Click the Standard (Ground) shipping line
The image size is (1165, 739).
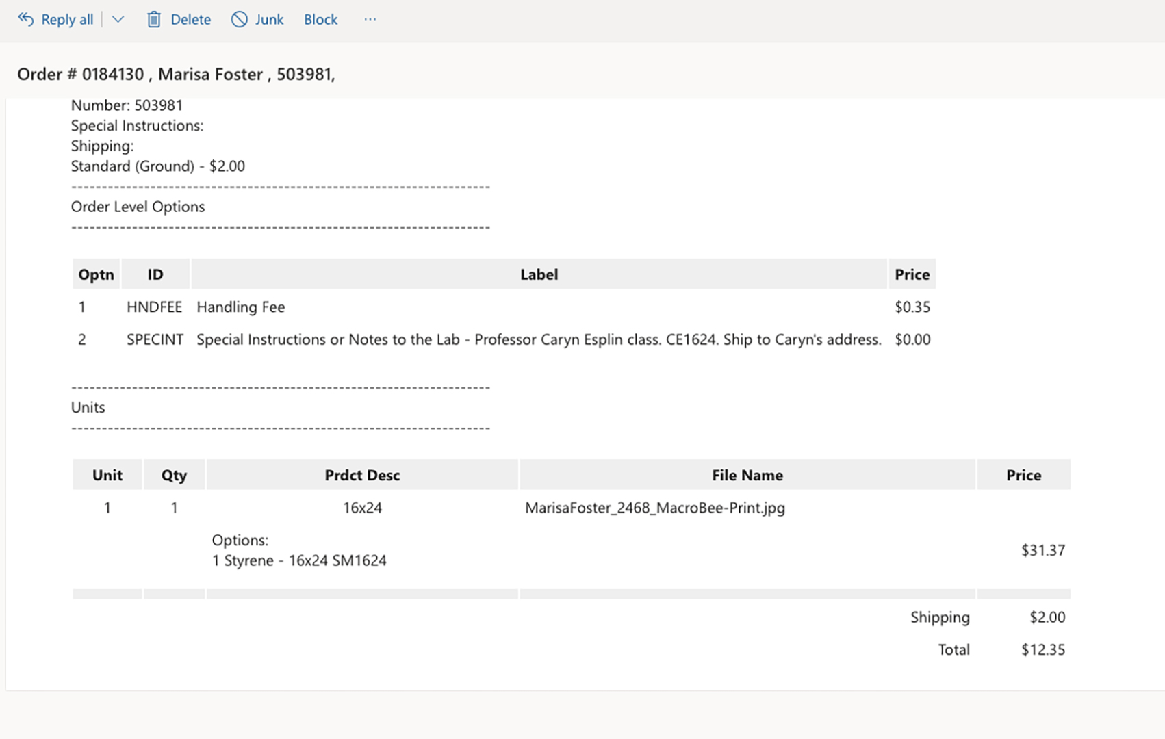coord(158,166)
